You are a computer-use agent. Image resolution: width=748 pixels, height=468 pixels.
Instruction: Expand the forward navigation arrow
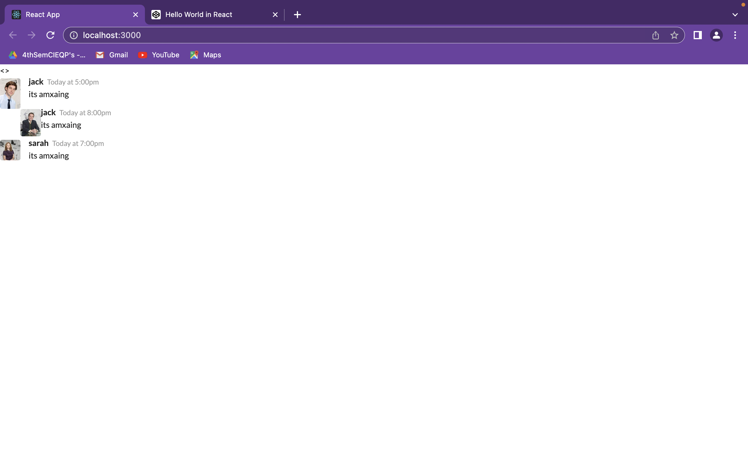click(32, 35)
